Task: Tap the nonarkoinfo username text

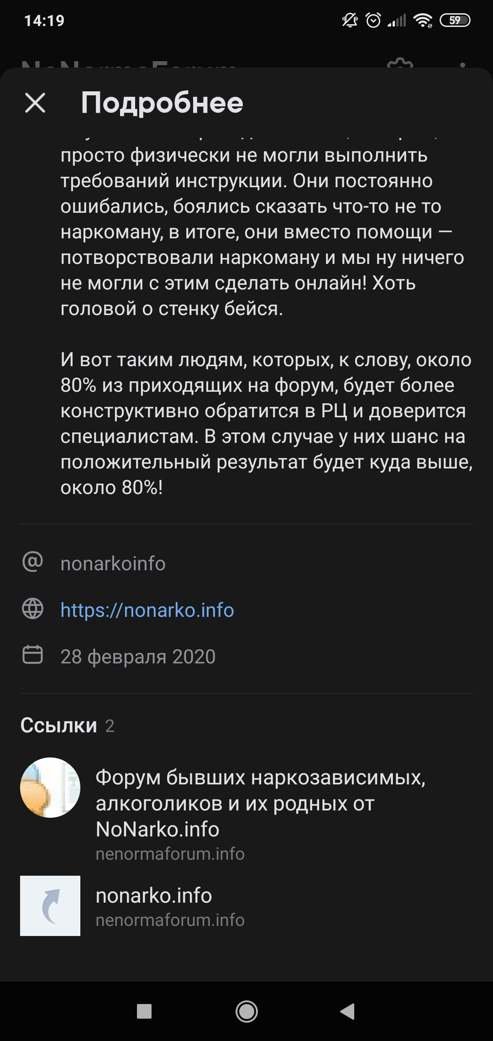Action: coord(113,563)
